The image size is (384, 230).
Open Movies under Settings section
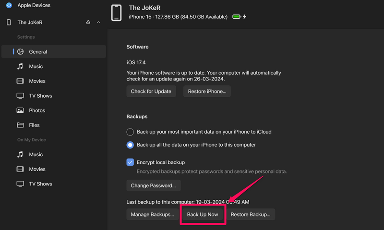[37, 81]
